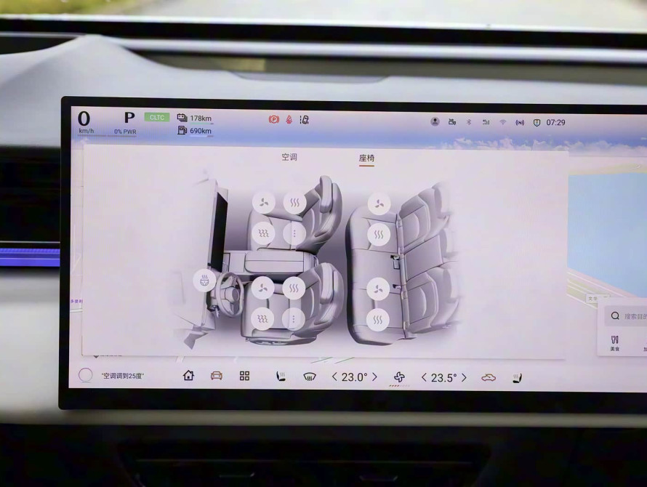This screenshot has height=487, width=647.
Task: Decrease the right temperature below 23.5°
Action: (x=424, y=378)
